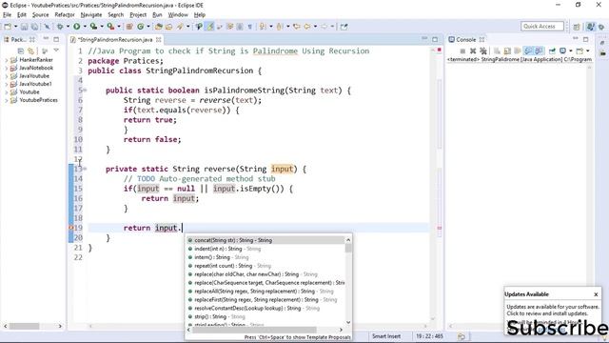The height and width of the screenshot is (343, 609).
Task: Close the Updates Available notification
Action: (596, 294)
